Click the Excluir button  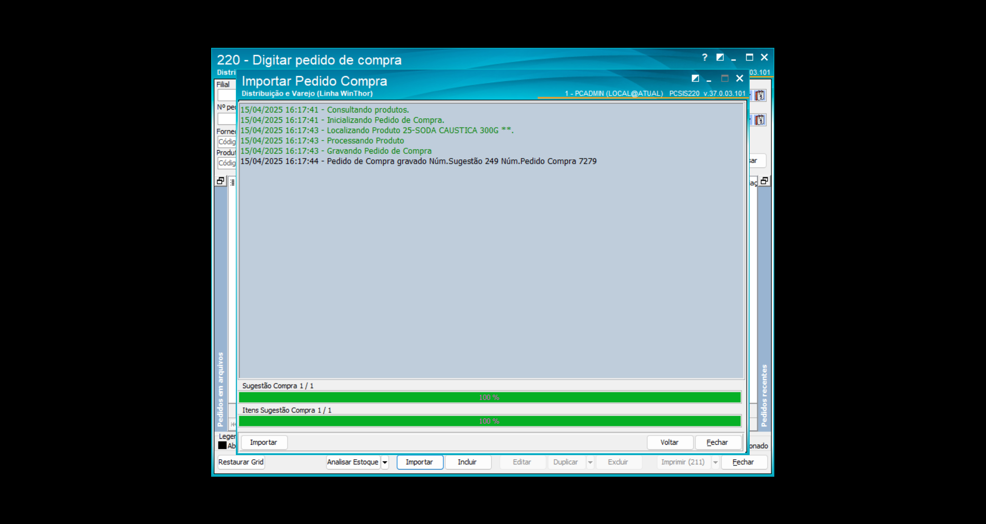coord(618,462)
